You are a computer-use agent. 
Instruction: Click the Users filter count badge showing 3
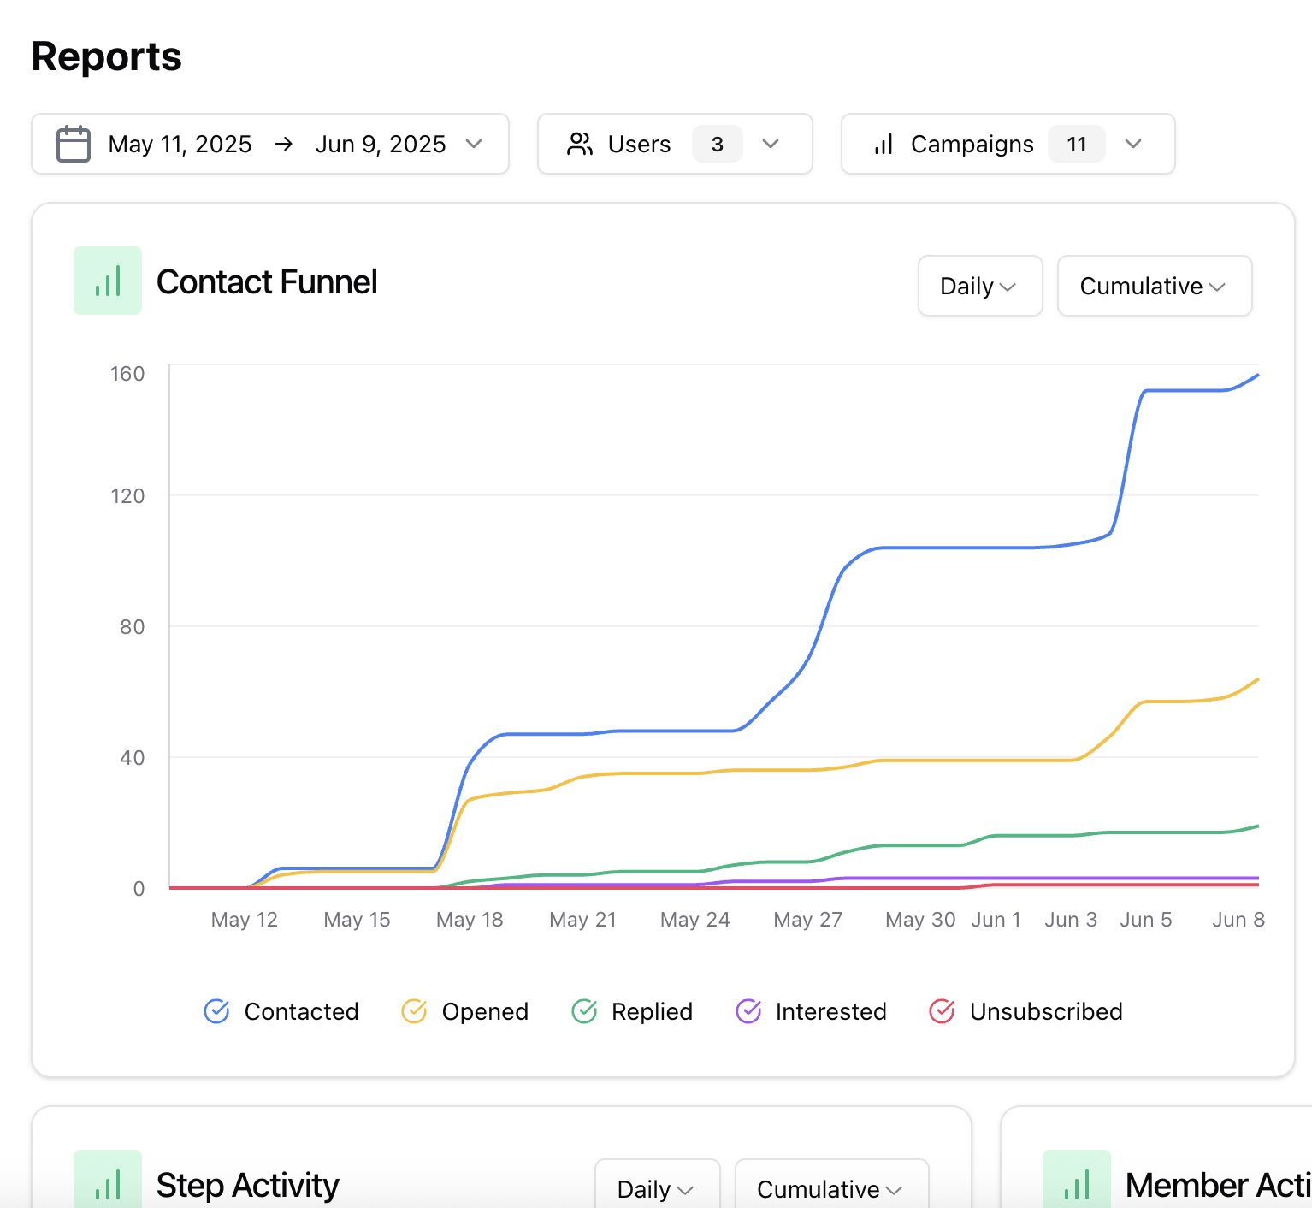click(x=718, y=144)
